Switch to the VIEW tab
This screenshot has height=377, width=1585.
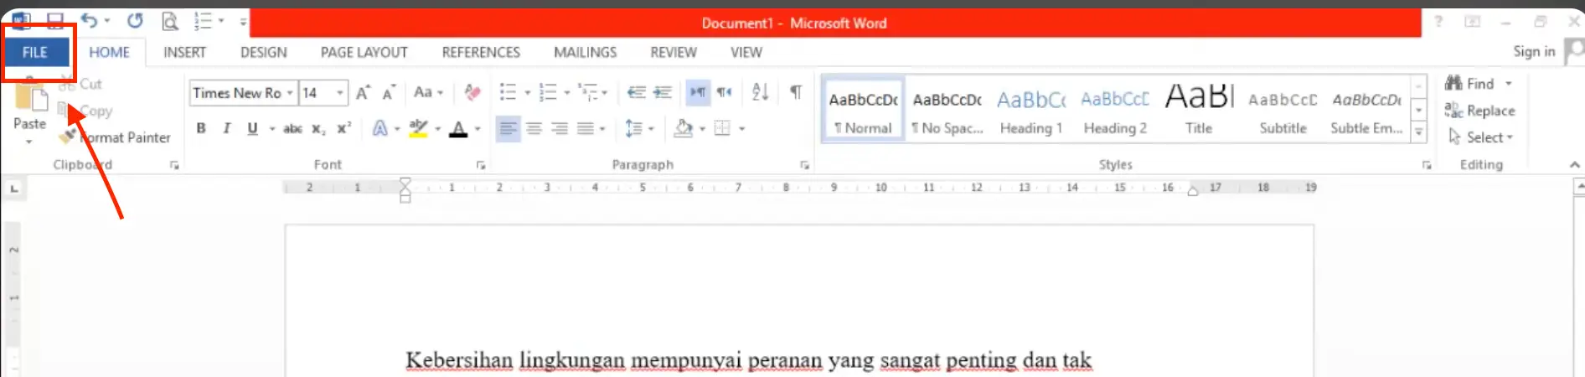746,52
